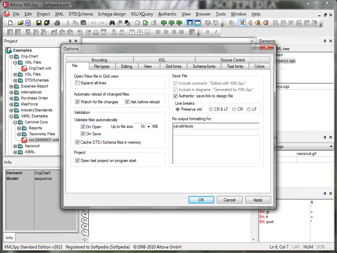Toggle the output window layout icon

click(x=198, y=22)
